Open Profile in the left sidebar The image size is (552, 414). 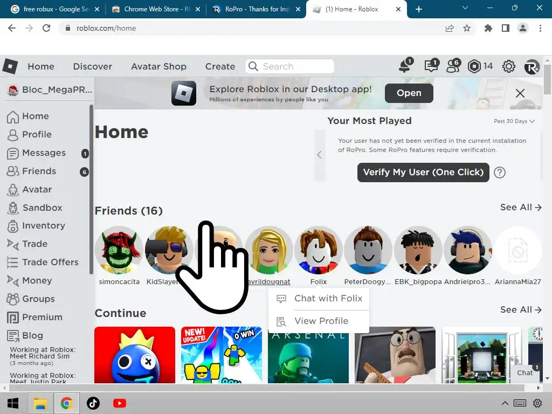pyautogui.click(x=30, y=134)
